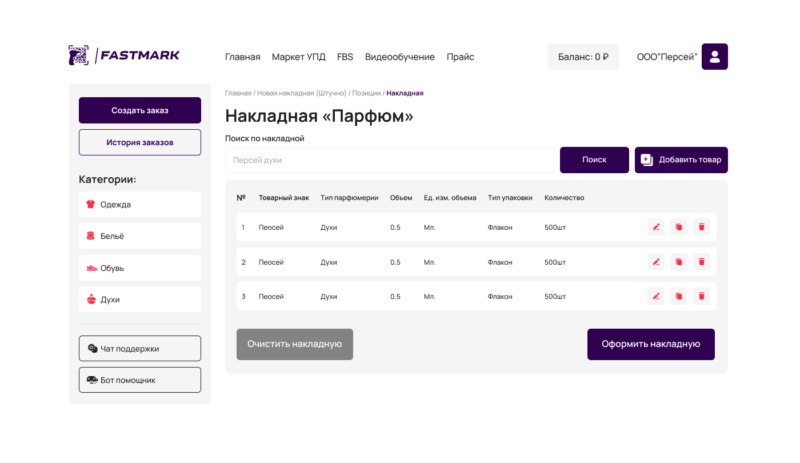Duplicate row 3 item

[x=679, y=296]
